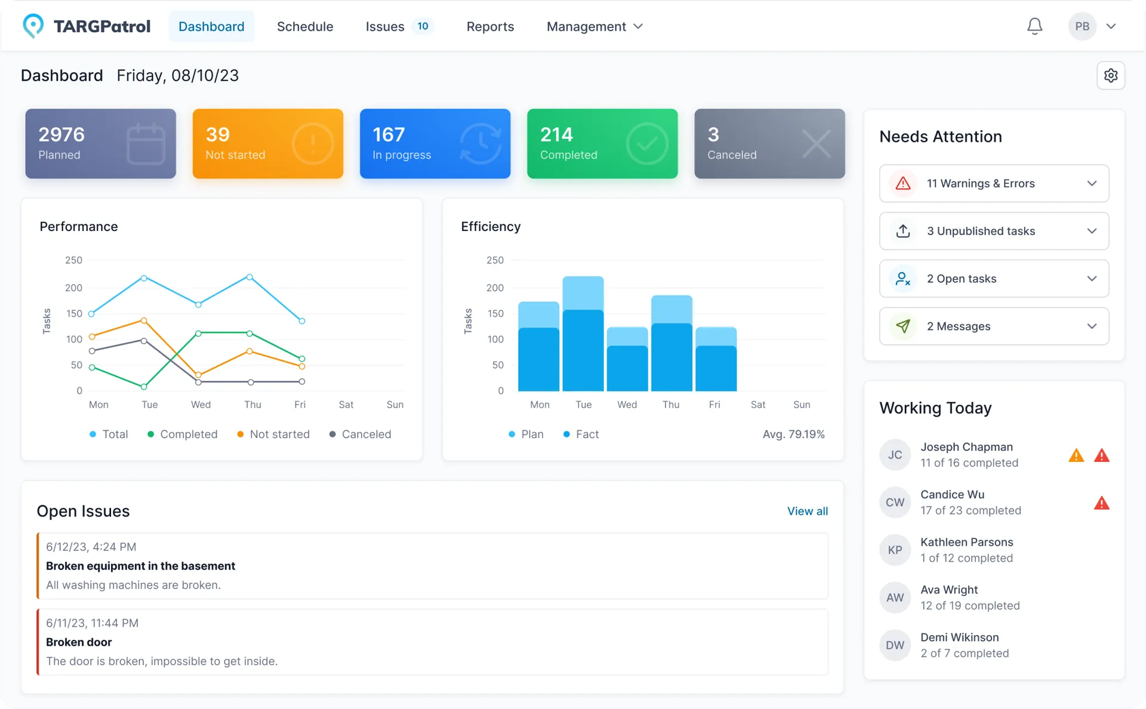Expand the 2 Messages section
The height and width of the screenshot is (709, 1146).
(x=1092, y=326)
